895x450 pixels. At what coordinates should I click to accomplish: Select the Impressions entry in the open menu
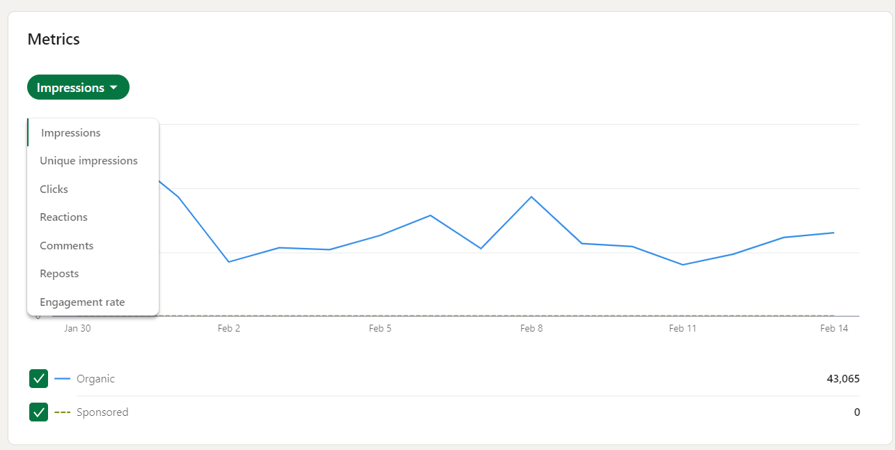70,132
